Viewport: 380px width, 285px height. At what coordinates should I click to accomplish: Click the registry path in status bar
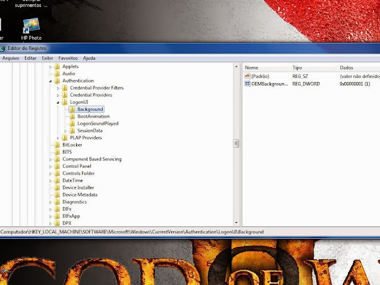tap(132, 232)
